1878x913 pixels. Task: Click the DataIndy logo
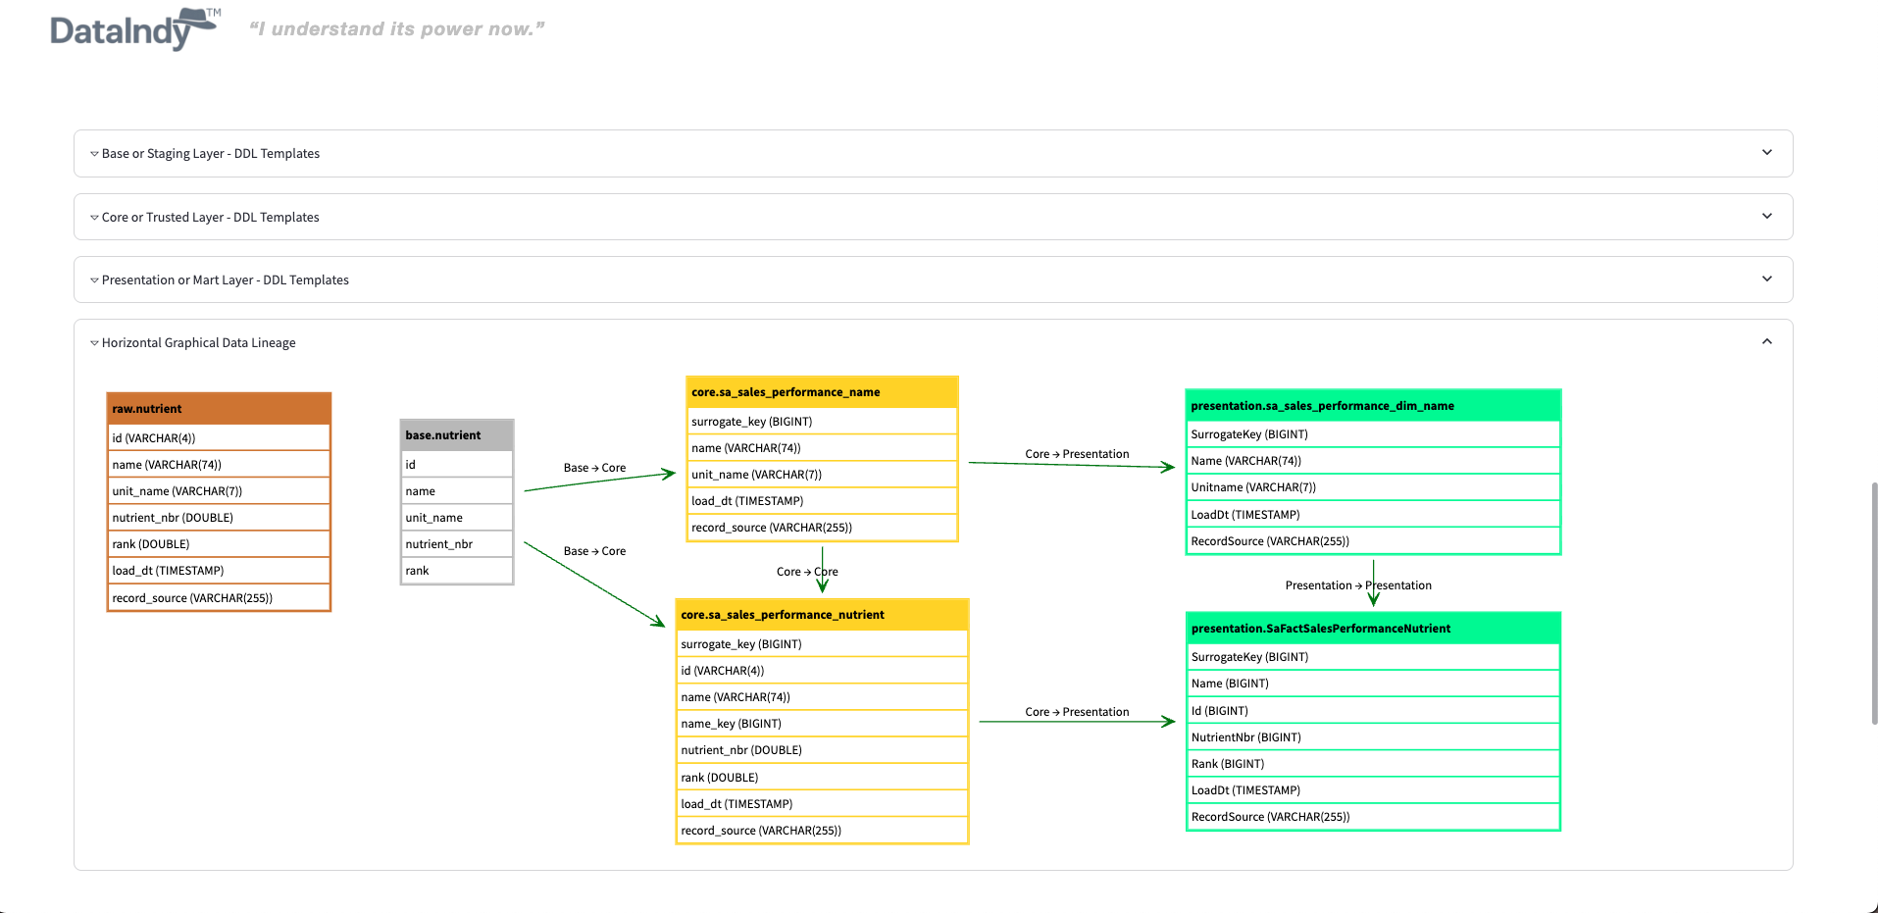coord(134,29)
